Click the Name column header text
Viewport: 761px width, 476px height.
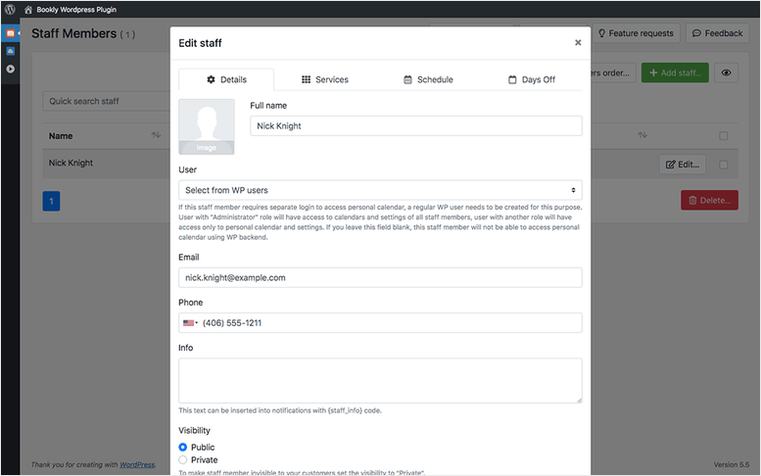tap(61, 136)
